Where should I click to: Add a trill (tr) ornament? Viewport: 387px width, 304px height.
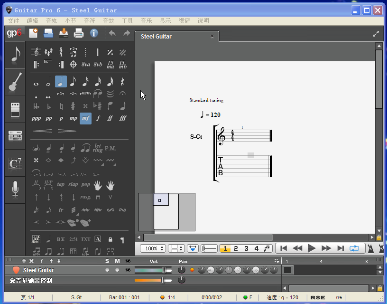click(x=61, y=210)
